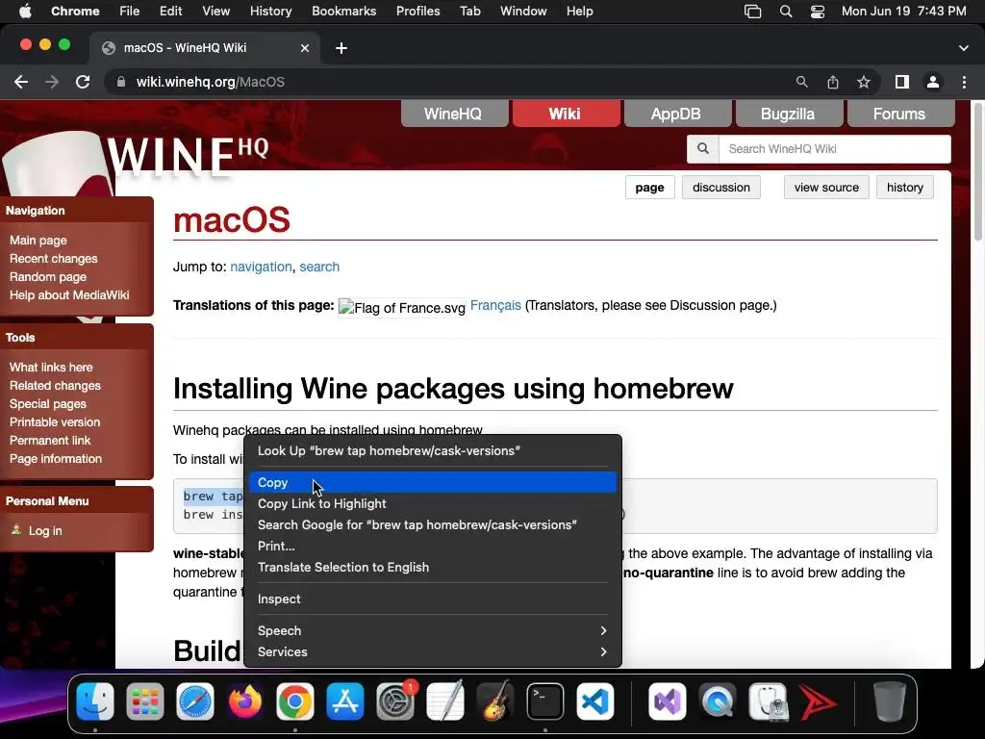The height and width of the screenshot is (739, 985).
Task: Open Visual Studio from the dock
Action: (x=668, y=701)
